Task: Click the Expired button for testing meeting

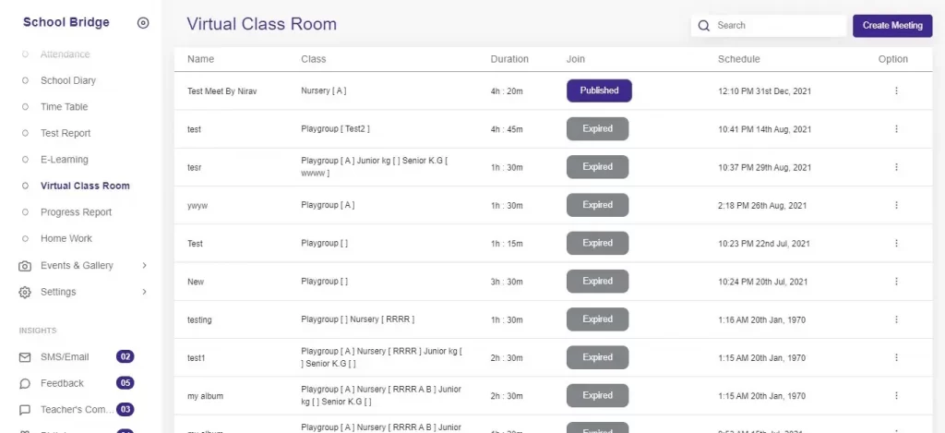Action: [x=597, y=319]
